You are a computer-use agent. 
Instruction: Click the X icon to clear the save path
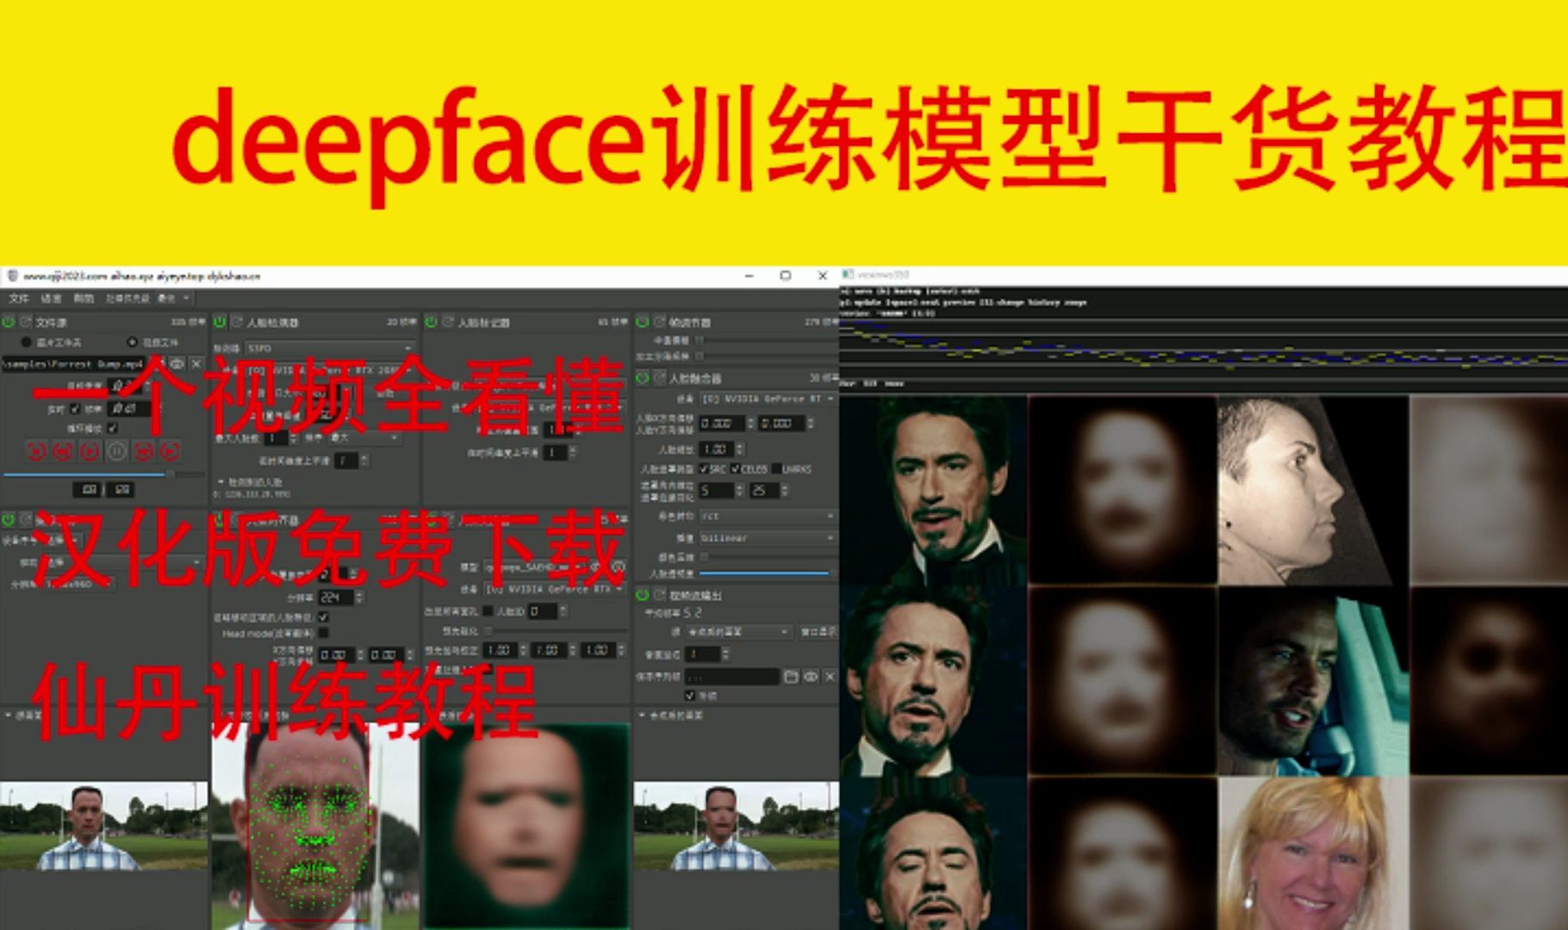(830, 677)
